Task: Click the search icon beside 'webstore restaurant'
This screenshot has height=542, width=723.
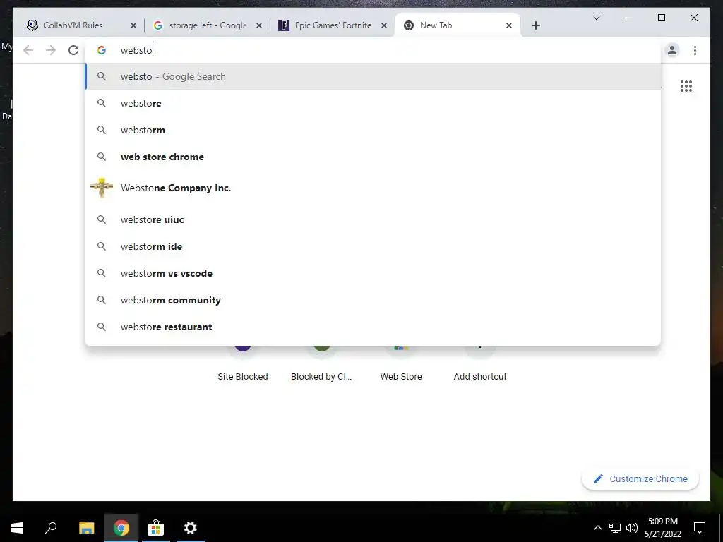Action: [102, 327]
